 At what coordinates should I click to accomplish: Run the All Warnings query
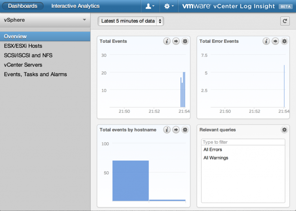tap(215, 158)
